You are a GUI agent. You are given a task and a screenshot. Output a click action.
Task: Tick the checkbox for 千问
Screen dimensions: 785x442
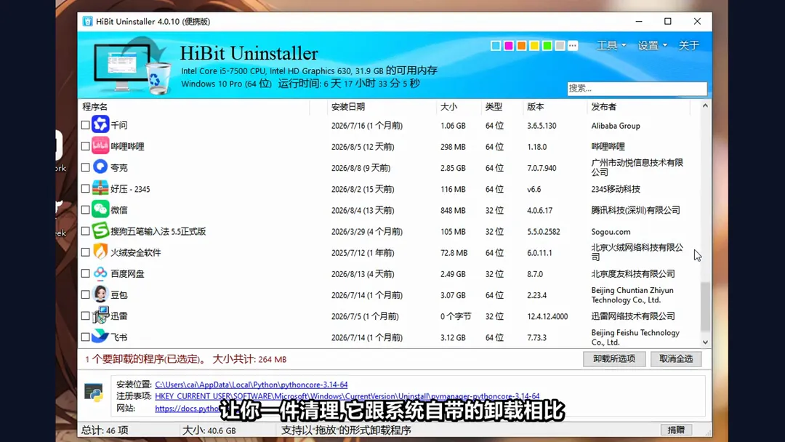pyautogui.click(x=86, y=125)
